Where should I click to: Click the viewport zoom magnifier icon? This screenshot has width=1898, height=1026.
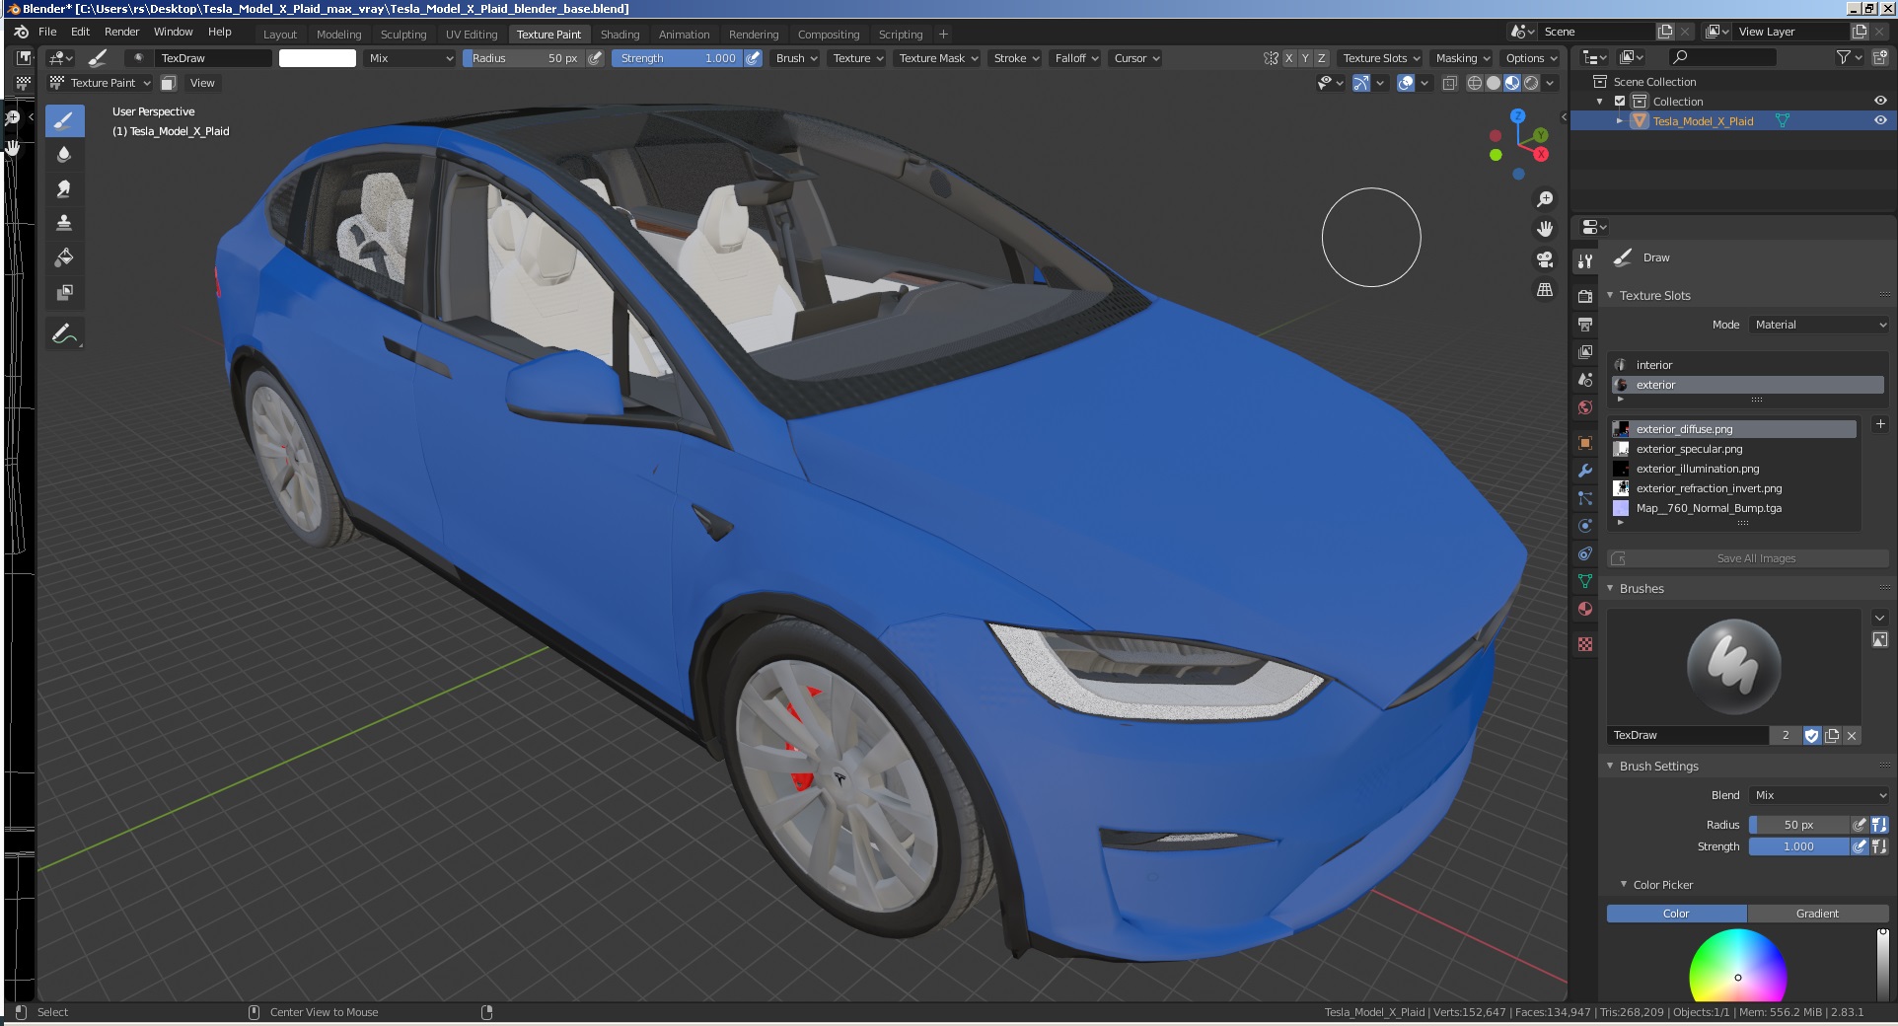coord(1545,199)
